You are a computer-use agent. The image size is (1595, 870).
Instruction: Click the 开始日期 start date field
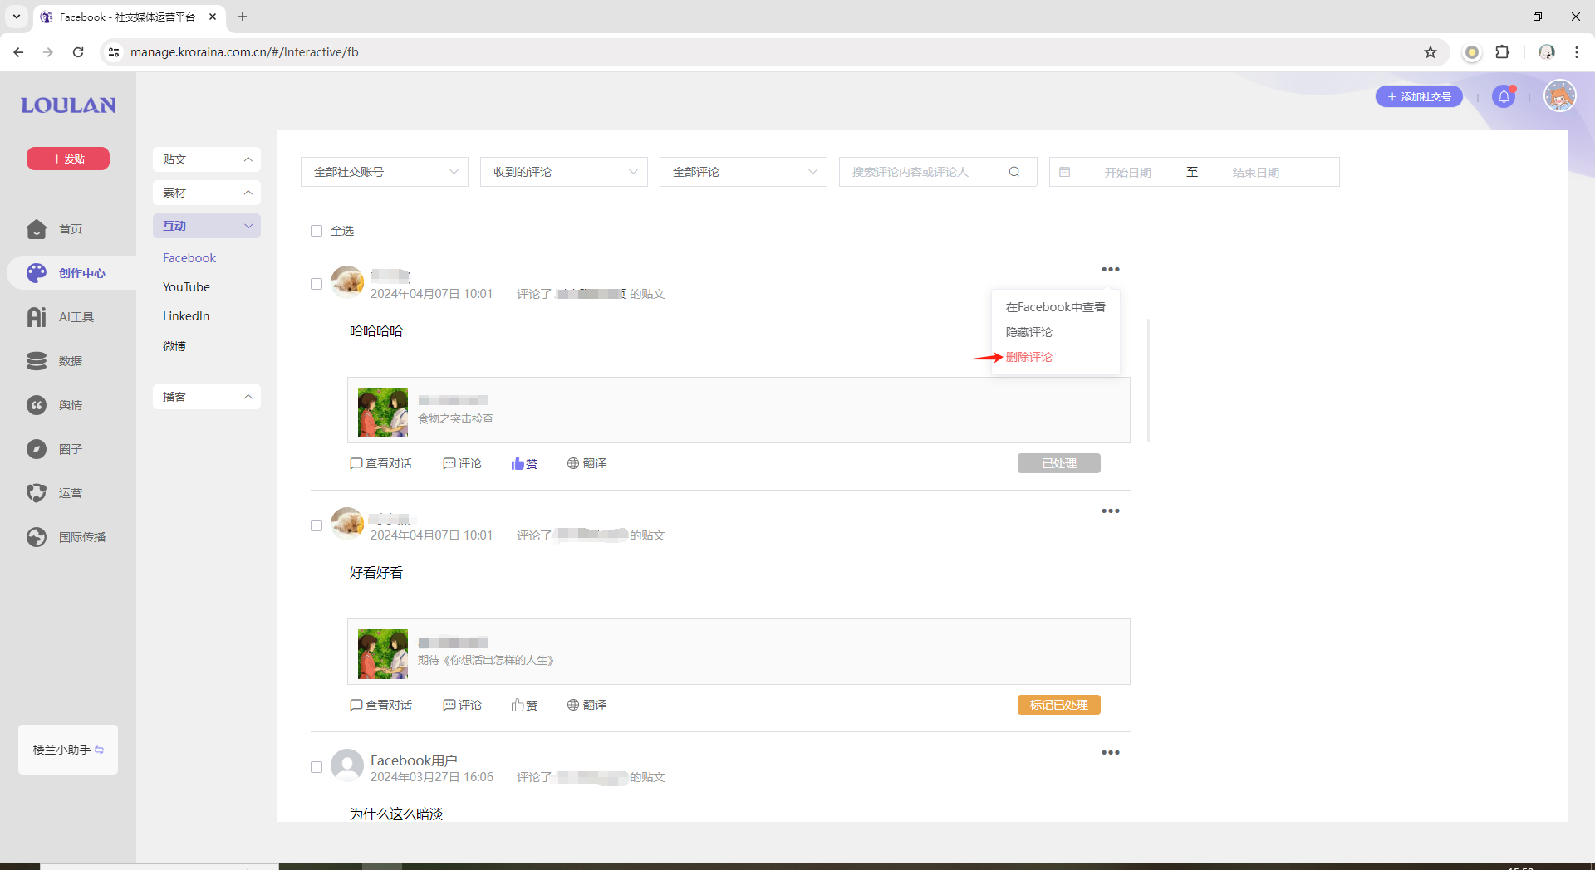[x=1127, y=173]
